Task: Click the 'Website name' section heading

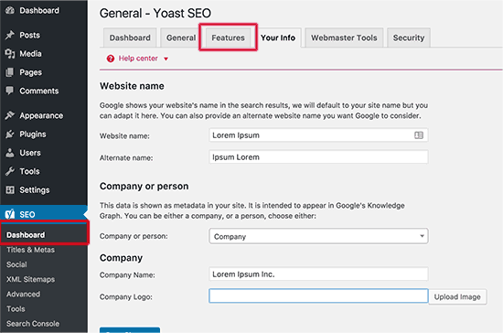Action: pos(132,86)
